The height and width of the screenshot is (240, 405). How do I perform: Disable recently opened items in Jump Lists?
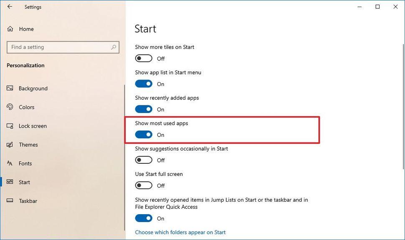(x=144, y=218)
